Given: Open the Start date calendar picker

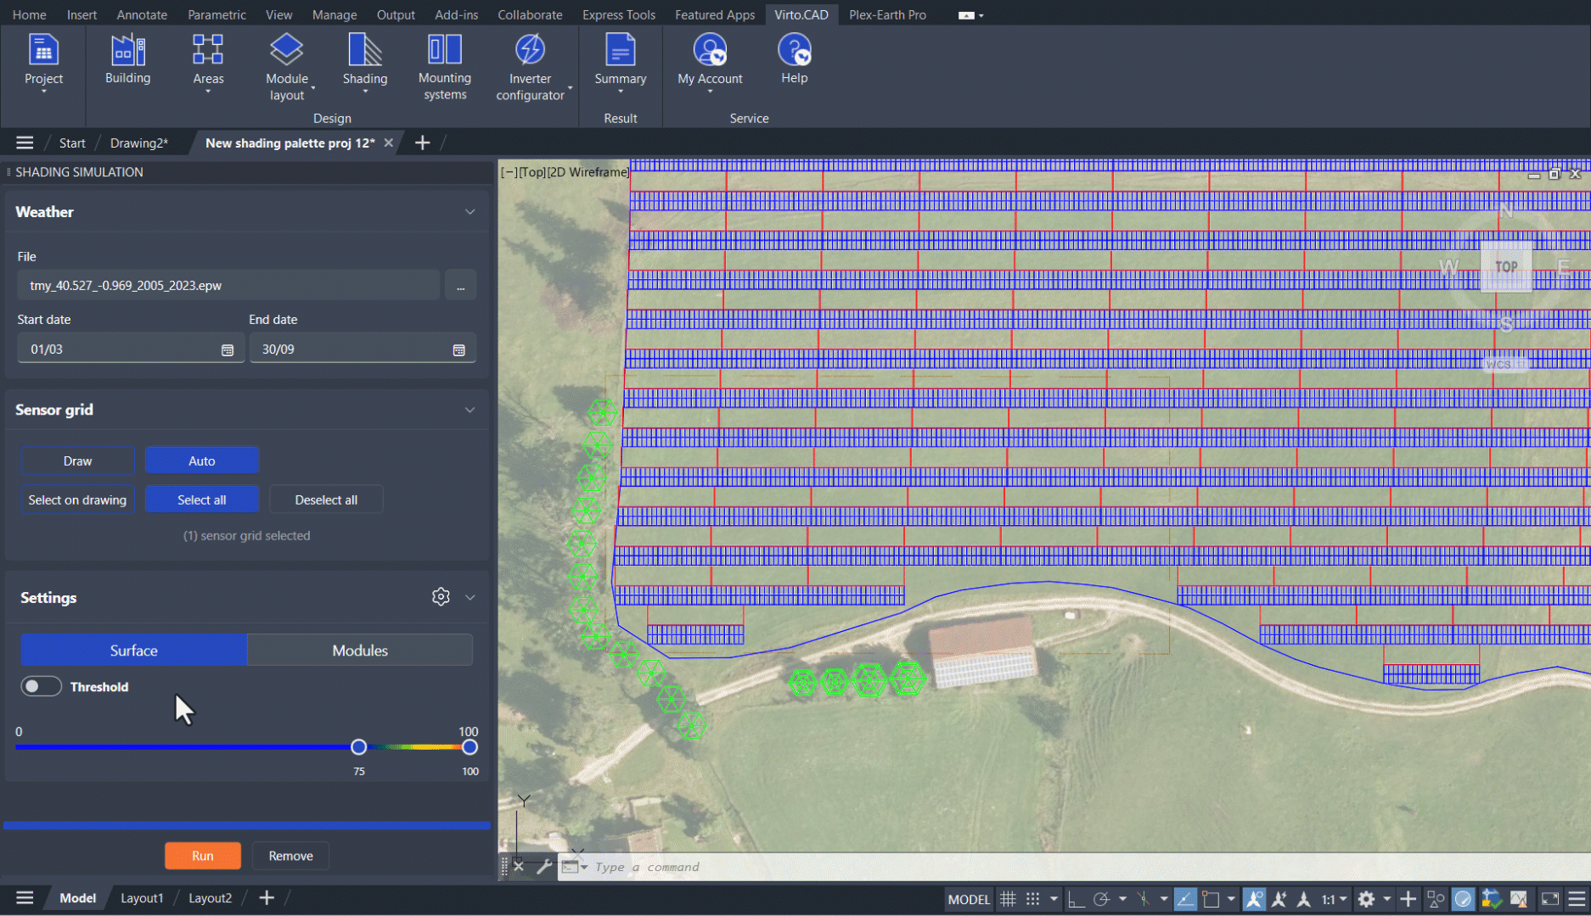Looking at the screenshot, I should 228,349.
